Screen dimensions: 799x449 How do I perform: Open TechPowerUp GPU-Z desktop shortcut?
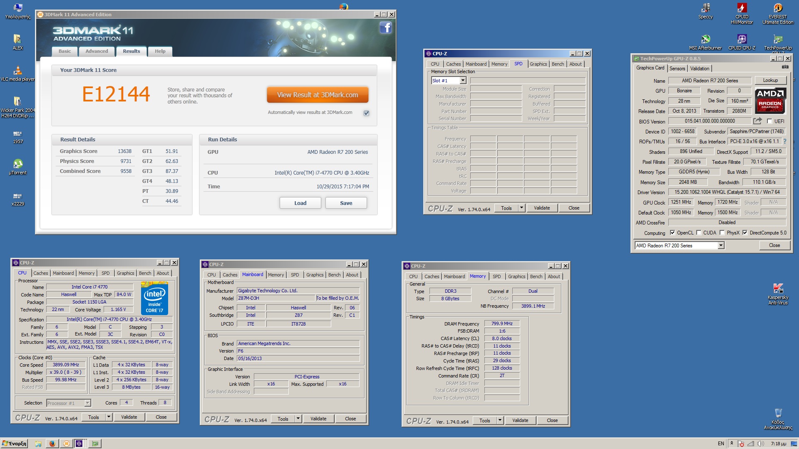(778, 44)
